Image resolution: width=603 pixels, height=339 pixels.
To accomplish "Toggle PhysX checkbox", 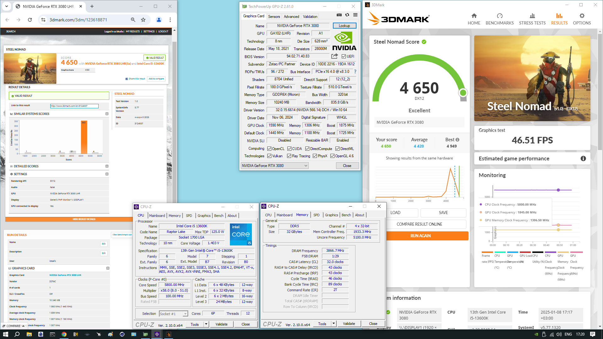I will 315,156.
